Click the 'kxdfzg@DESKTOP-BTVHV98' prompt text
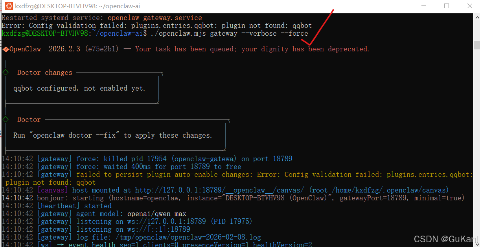Screen dimensions: 480x247 point(45,33)
